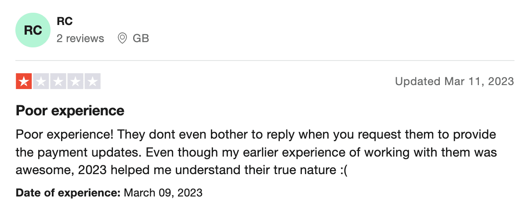Click the first red star
The image size is (529, 207).
[24, 82]
